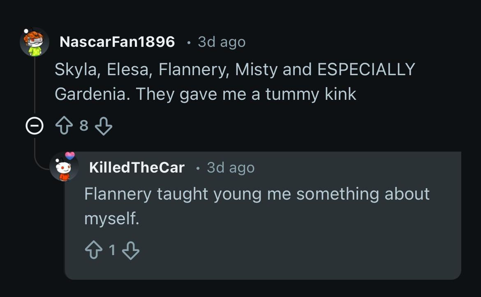
Task: Downvote NascarFan1896's comment
Action: 104,126
